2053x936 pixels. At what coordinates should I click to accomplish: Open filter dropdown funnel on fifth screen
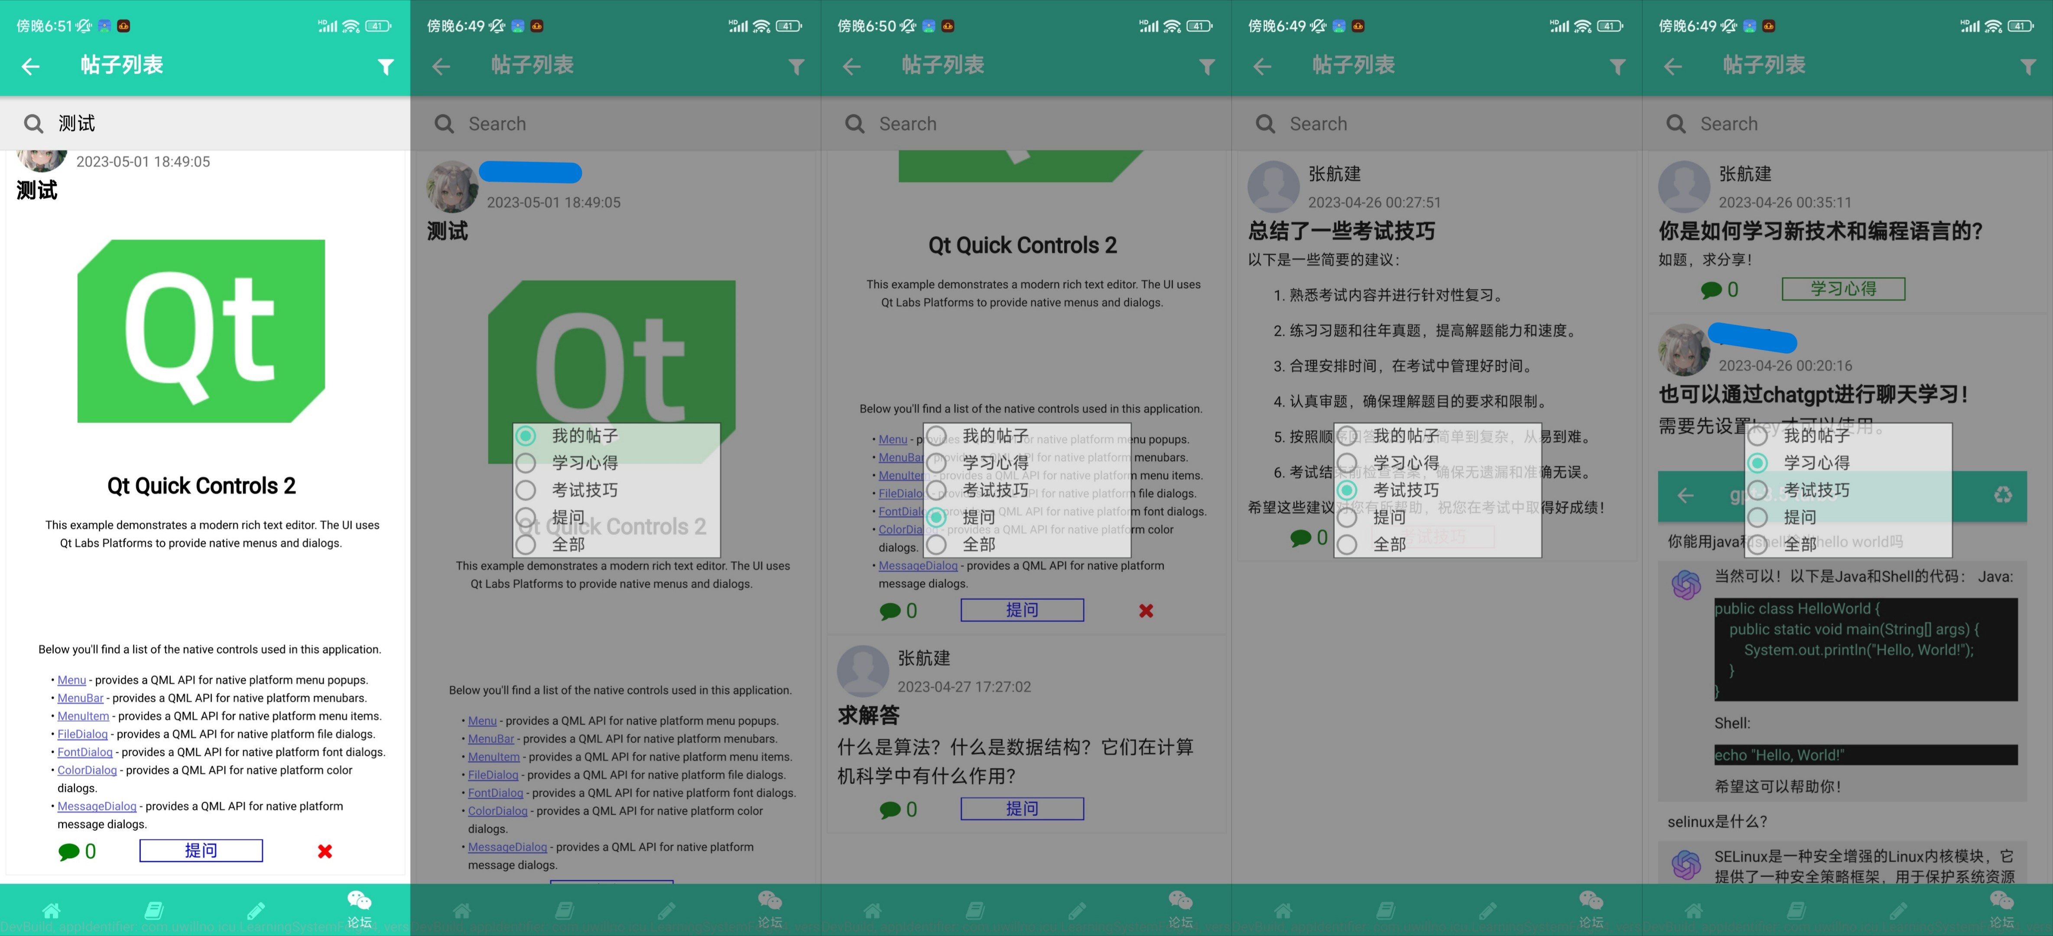(x=2027, y=67)
